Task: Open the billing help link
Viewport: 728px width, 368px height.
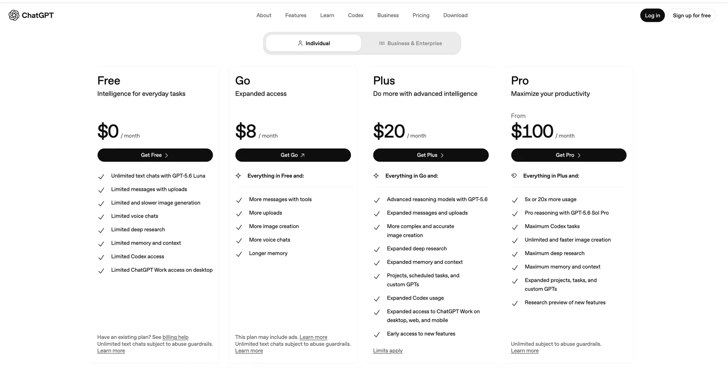Action: 176,337
